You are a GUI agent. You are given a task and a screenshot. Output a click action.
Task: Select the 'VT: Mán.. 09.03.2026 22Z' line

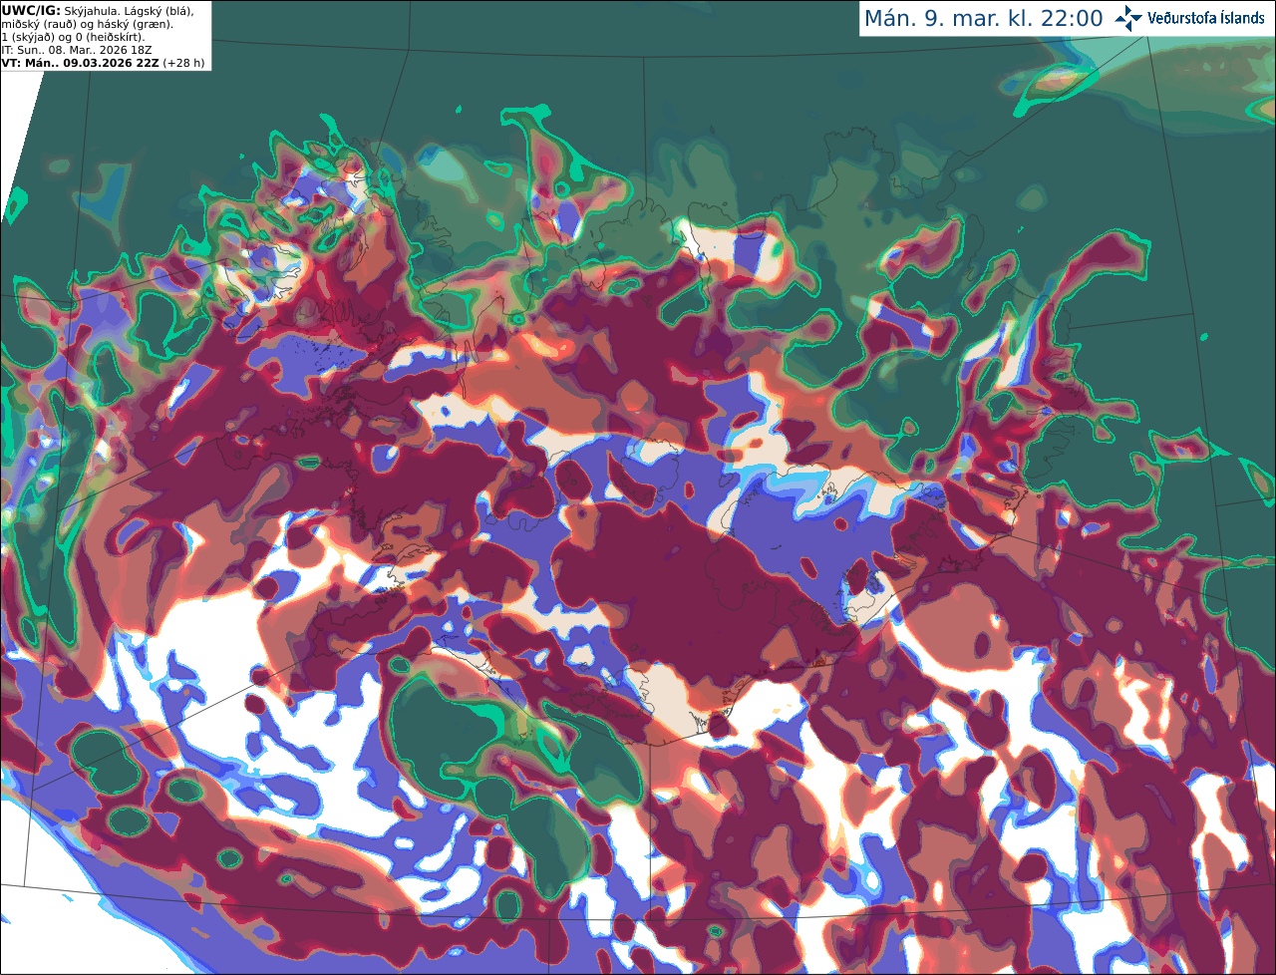click(81, 63)
